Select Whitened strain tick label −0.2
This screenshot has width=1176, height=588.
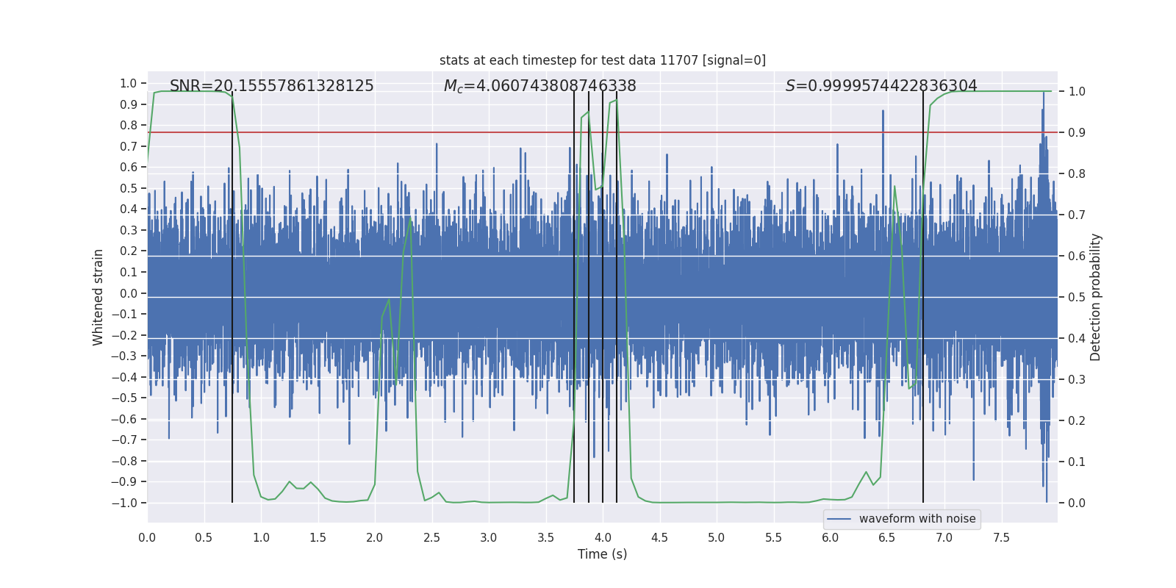124,335
